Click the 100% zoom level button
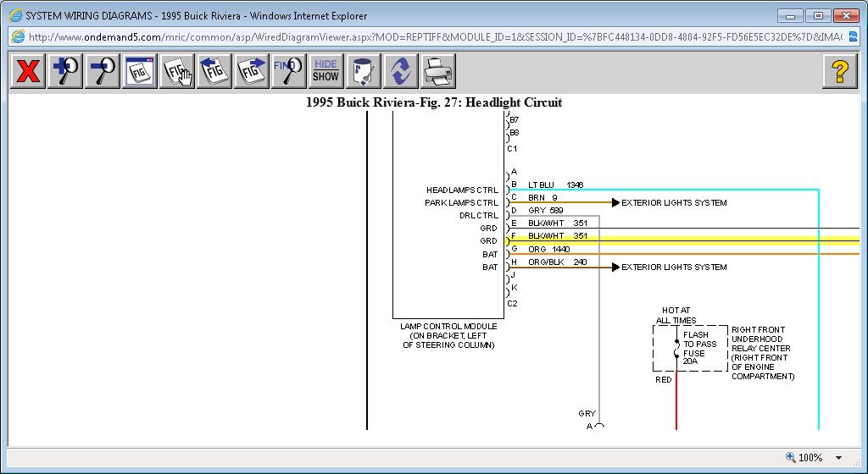The height and width of the screenshot is (474, 868). click(x=804, y=458)
